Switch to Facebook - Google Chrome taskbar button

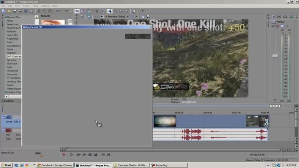coord(55,165)
